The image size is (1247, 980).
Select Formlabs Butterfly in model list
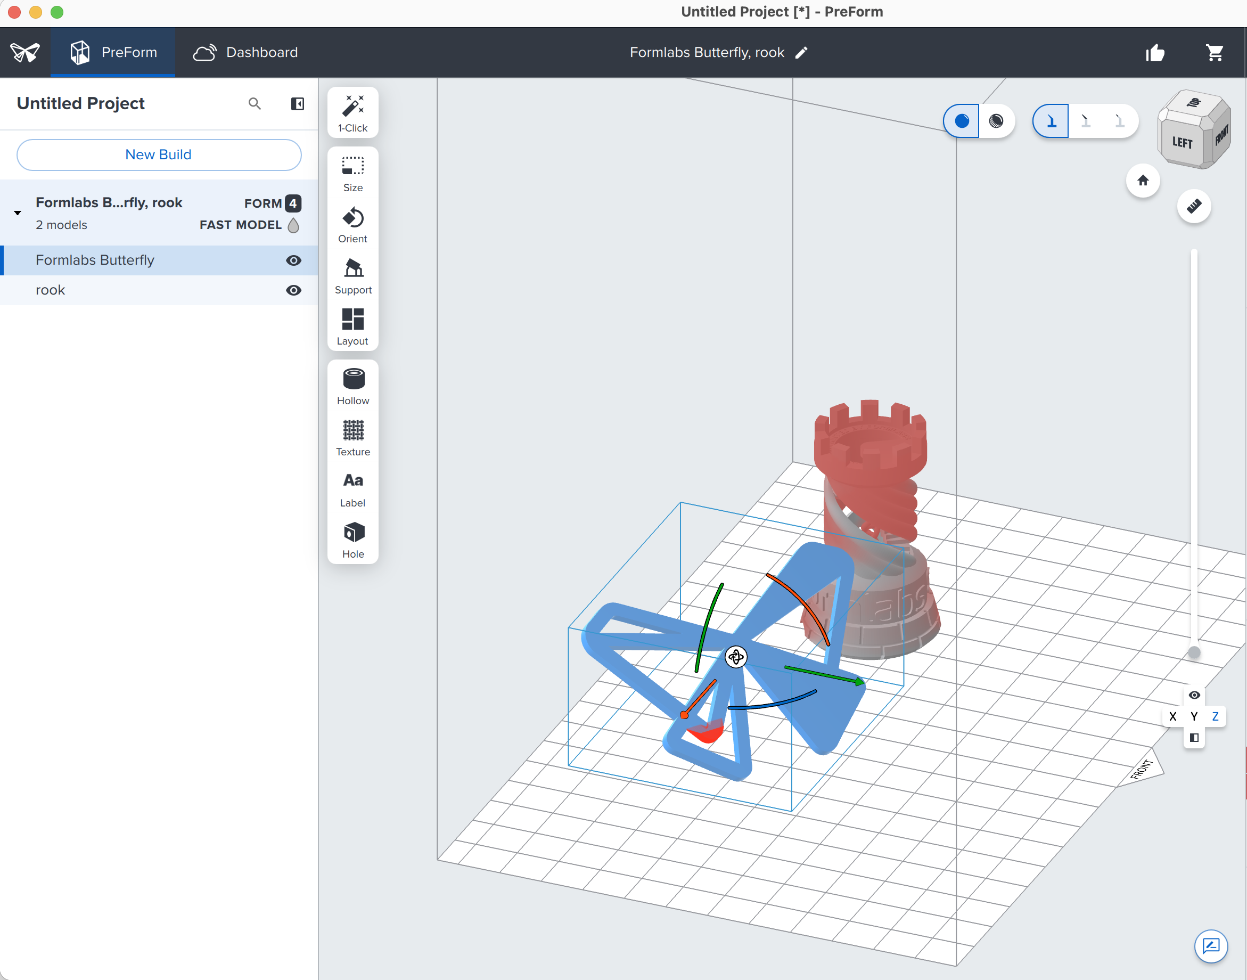(159, 260)
